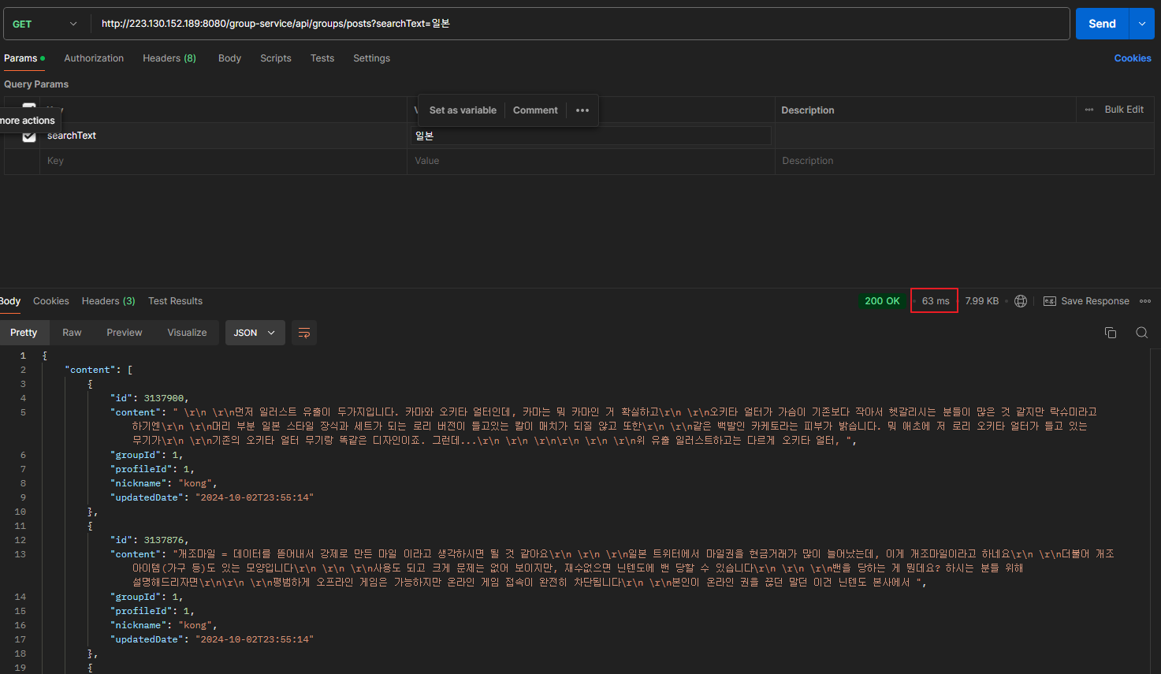Open more options beside Save Response

(1145, 301)
